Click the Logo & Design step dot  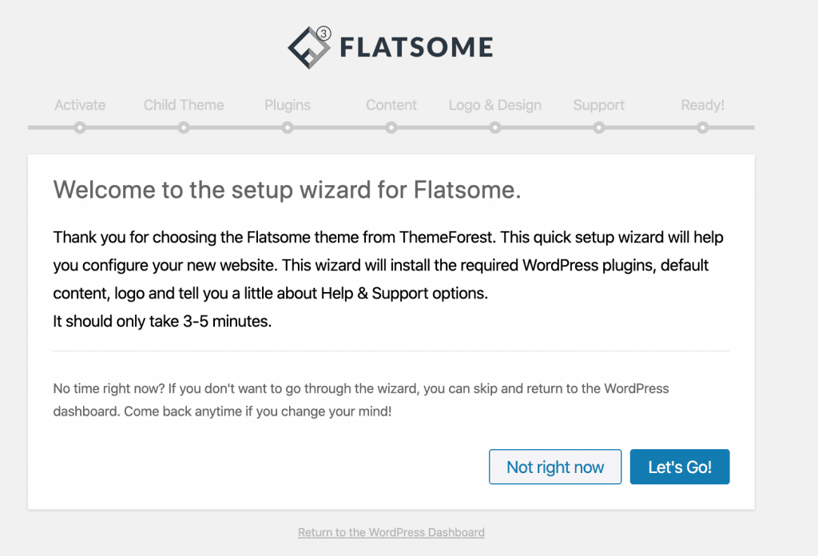point(494,125)
